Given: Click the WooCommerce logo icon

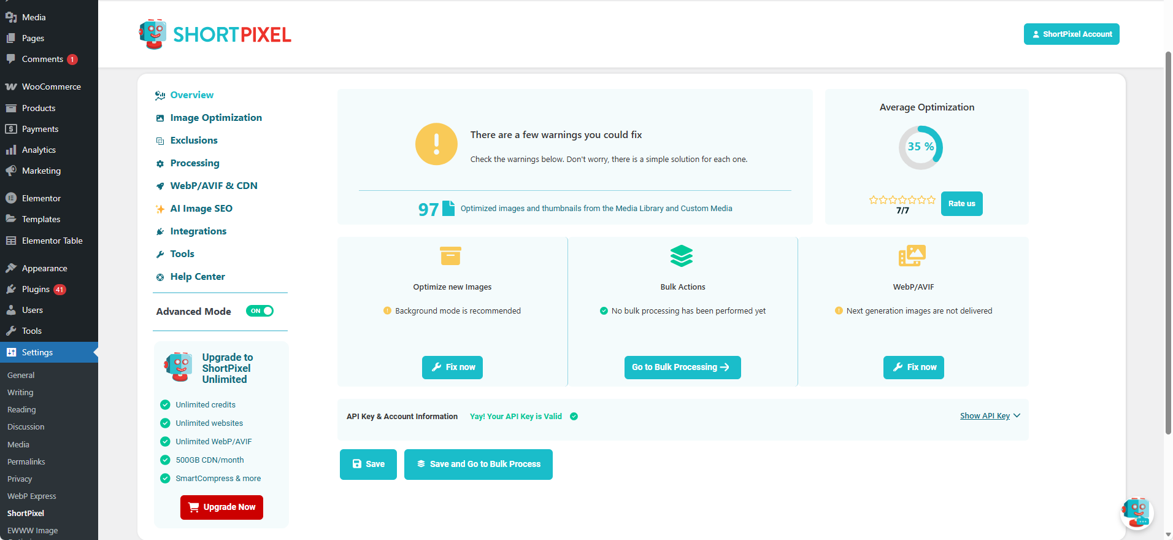Looking at the screenshot, I should pyautogui.click(x=11, y=87).
